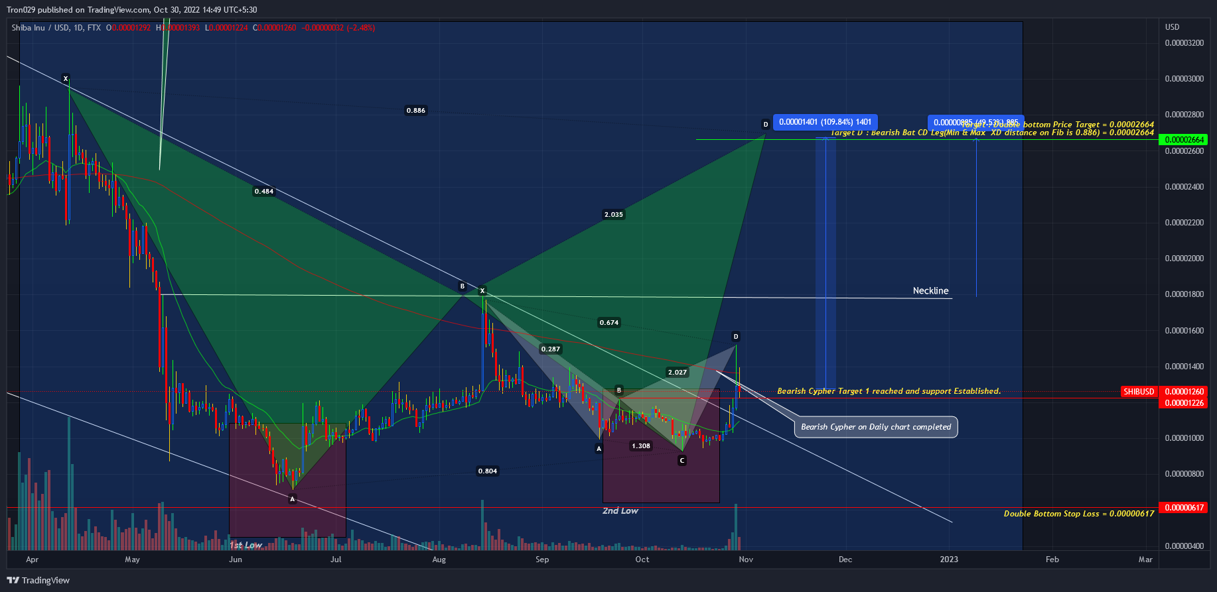
Task: Click the Bearish Cypher on Daily chart callout
Action: (876, 427)
